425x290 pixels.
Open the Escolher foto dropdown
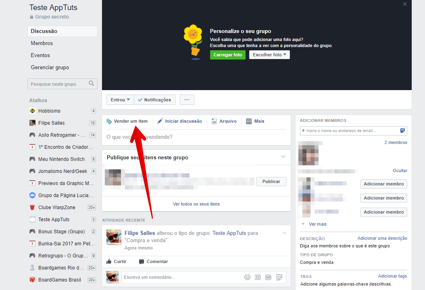pos(269,55)
